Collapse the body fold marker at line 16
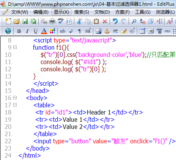Image resolution: width=176 pixels, height=160 pixels. pyautogui.click(x=15, y=98)
